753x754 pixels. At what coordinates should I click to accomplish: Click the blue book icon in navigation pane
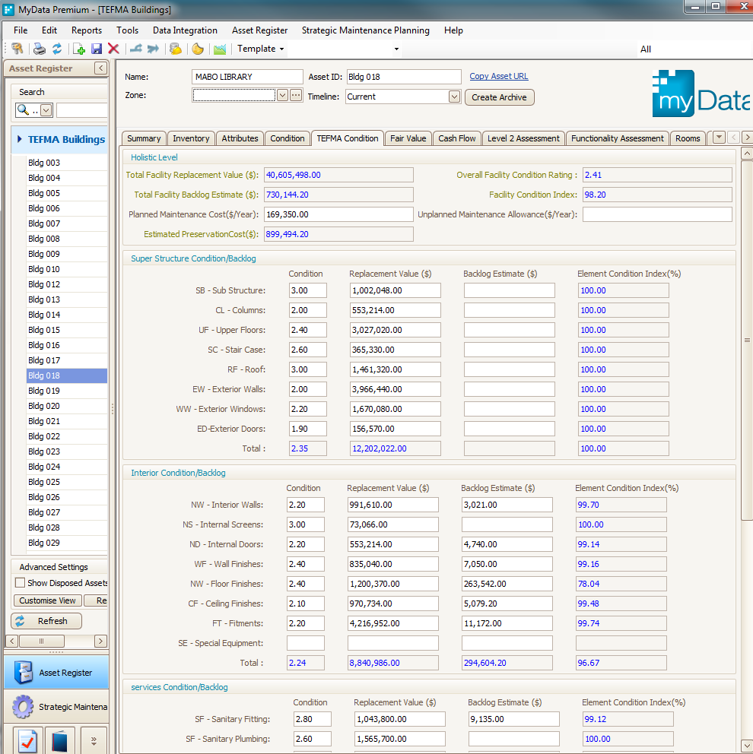59,741
